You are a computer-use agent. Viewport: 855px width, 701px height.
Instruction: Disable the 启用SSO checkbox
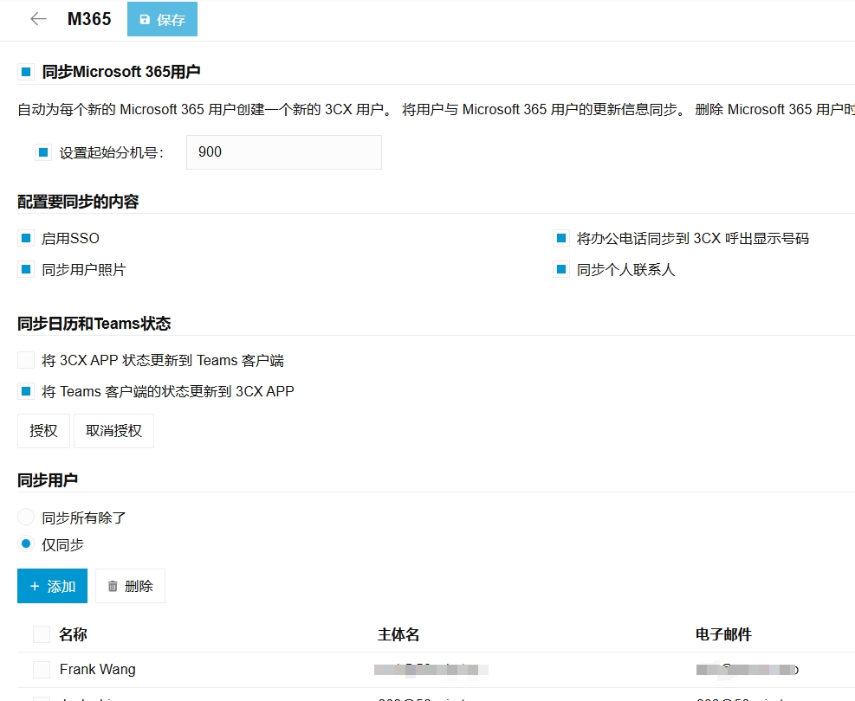26,238
